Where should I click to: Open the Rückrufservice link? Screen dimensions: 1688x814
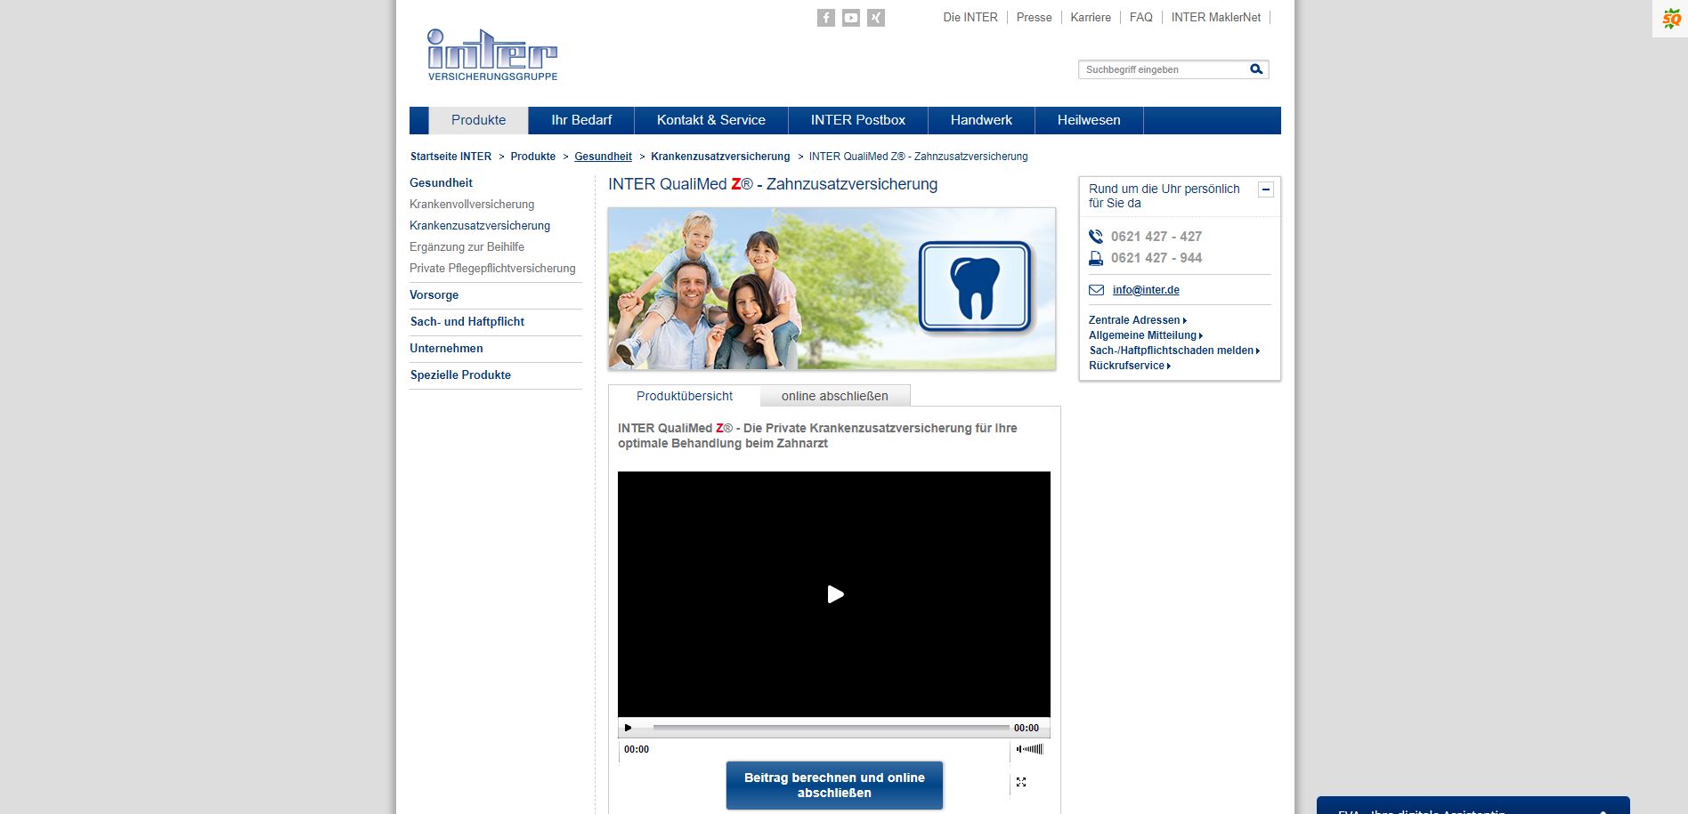coord(1129,366)
